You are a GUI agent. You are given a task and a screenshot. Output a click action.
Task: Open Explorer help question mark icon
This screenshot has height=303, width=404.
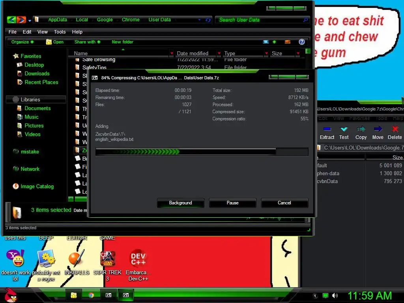click(x=302, y=42)
